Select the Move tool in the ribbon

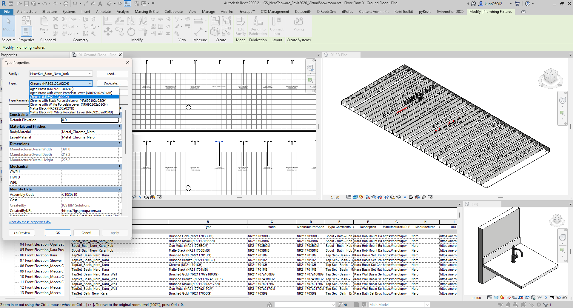pyautogui.click(x=108, y=31)
